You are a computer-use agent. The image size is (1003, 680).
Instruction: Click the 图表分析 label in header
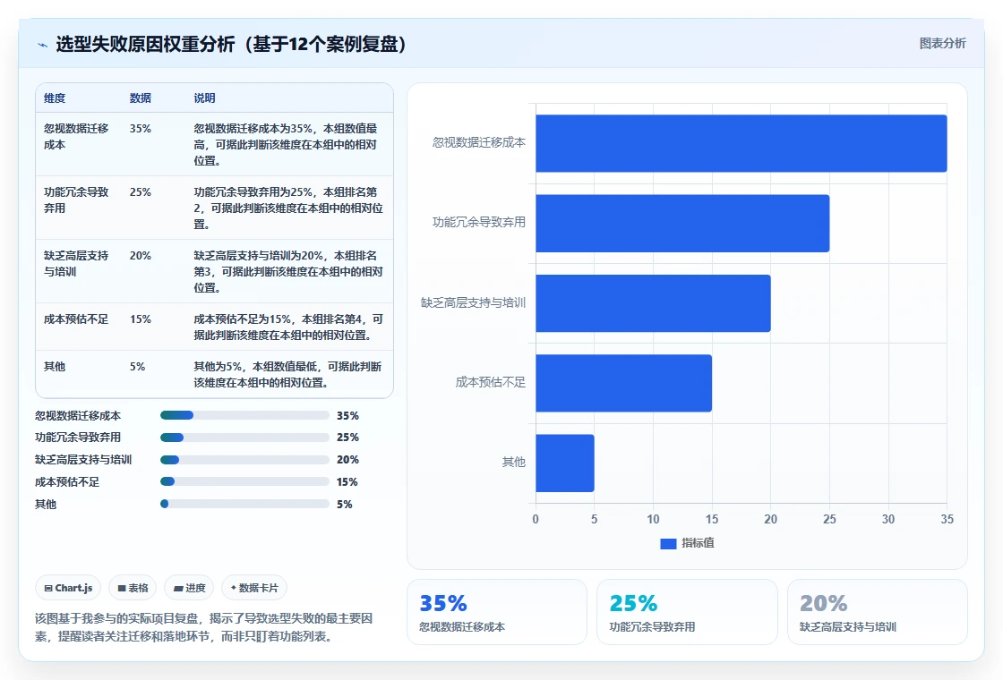(942, 44)
